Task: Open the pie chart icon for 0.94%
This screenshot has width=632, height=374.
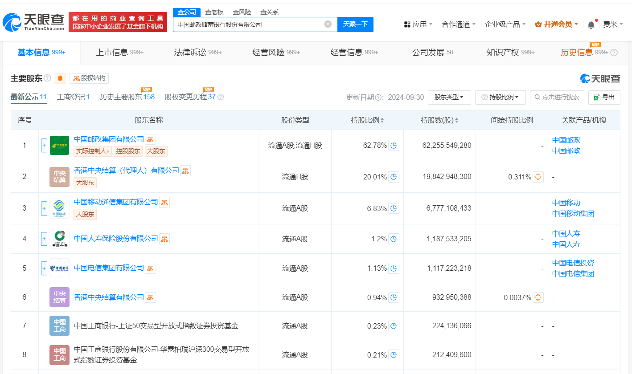Action: (x=394, y=297)
